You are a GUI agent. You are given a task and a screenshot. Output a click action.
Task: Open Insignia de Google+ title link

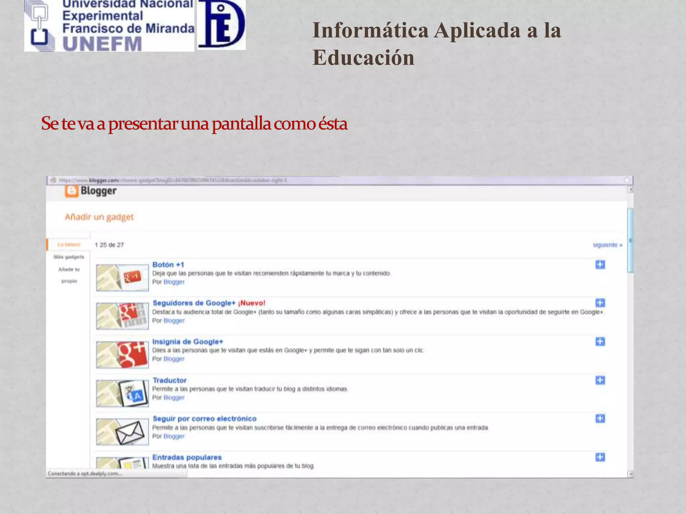[188, 342]
